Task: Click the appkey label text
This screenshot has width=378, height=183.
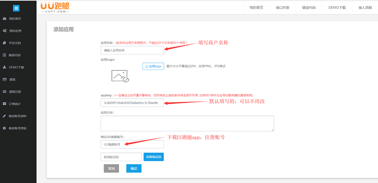Action: (x=107, y=95)
